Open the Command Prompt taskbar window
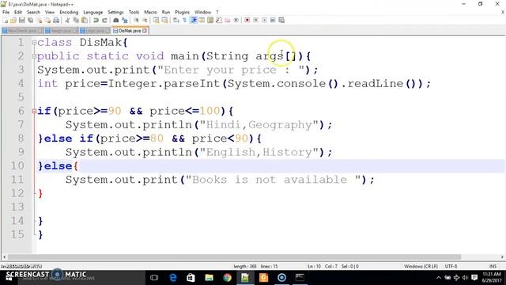The image size is (506, 285). pos(300,278)
